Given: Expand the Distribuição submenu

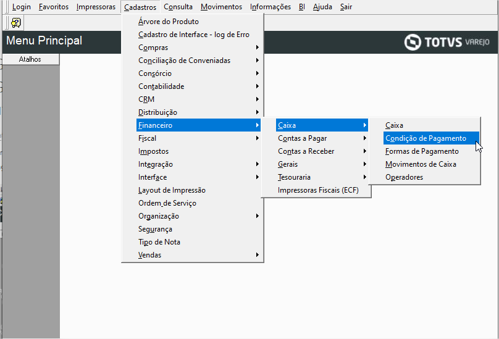Looking at the screenshot, I should [x=198, y=112].
